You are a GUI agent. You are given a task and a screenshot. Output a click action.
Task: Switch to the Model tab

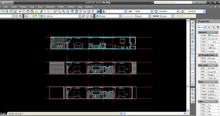[3, 113]
